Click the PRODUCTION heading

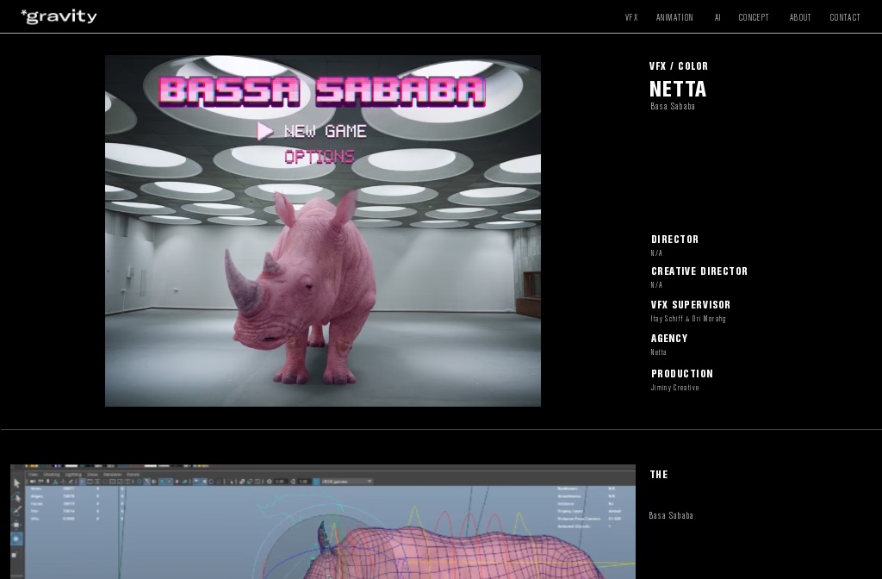682,374
